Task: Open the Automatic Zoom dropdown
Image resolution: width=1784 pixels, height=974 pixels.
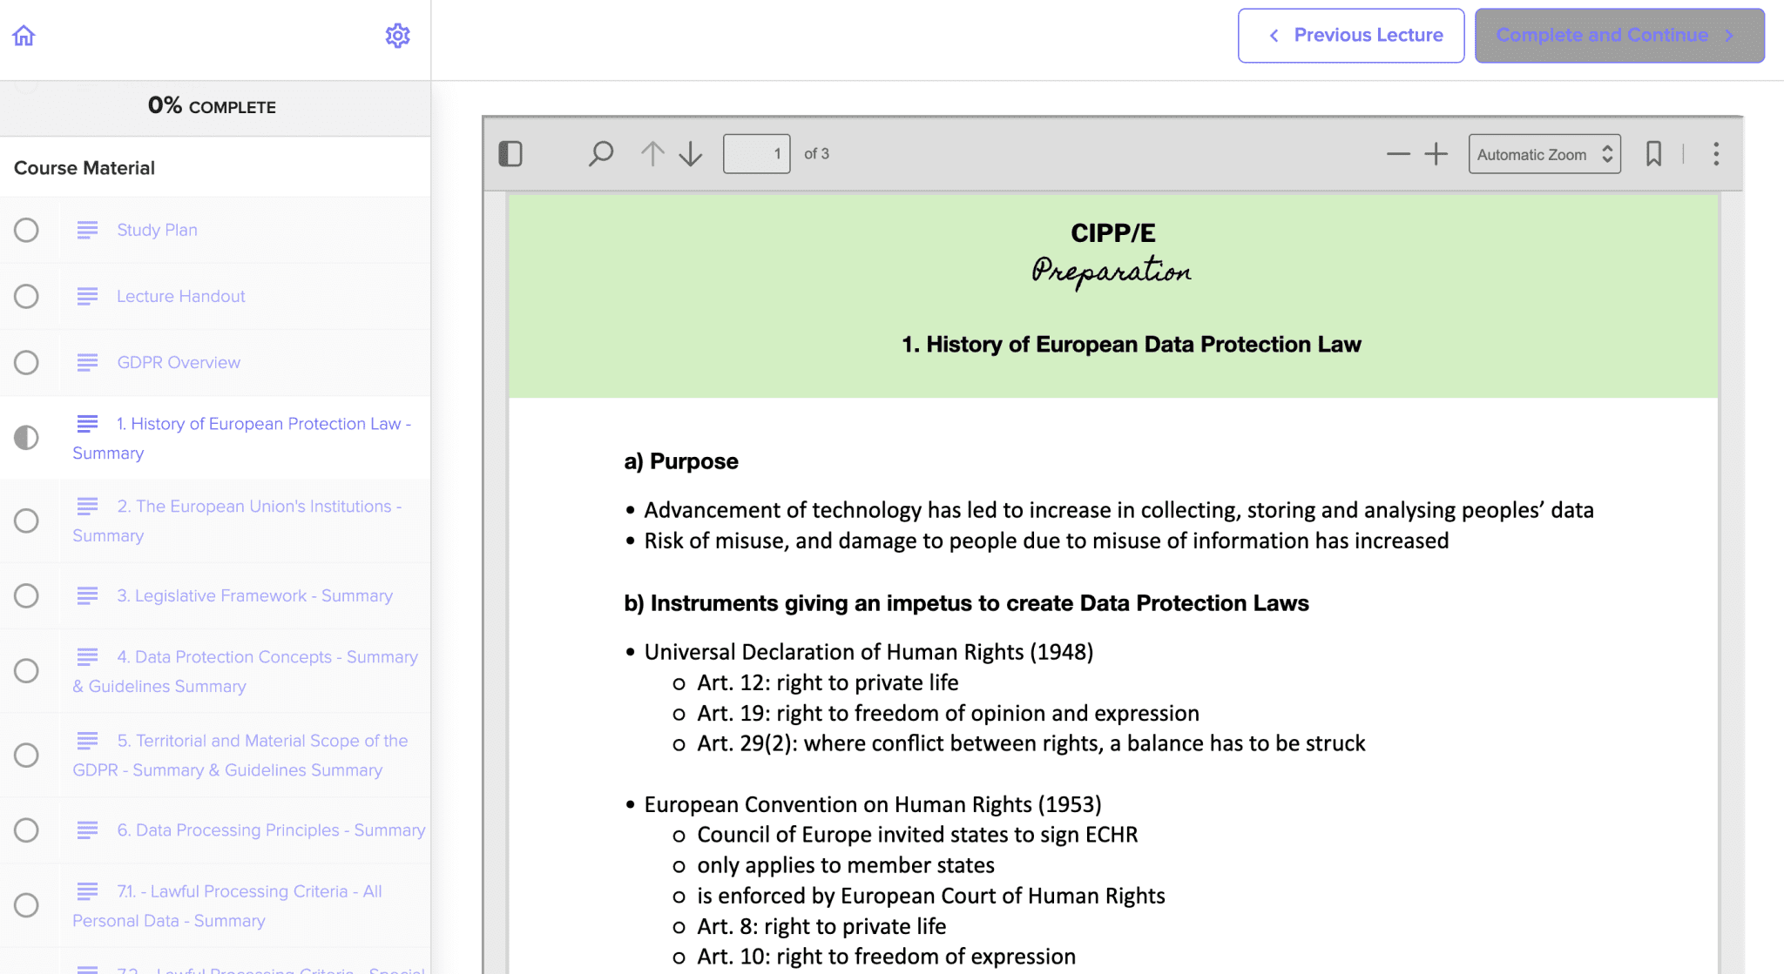Action: 1544,154
